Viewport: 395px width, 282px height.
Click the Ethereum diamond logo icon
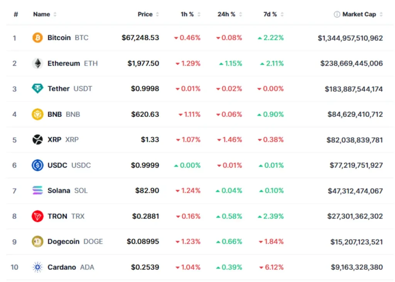coord(37,63)
